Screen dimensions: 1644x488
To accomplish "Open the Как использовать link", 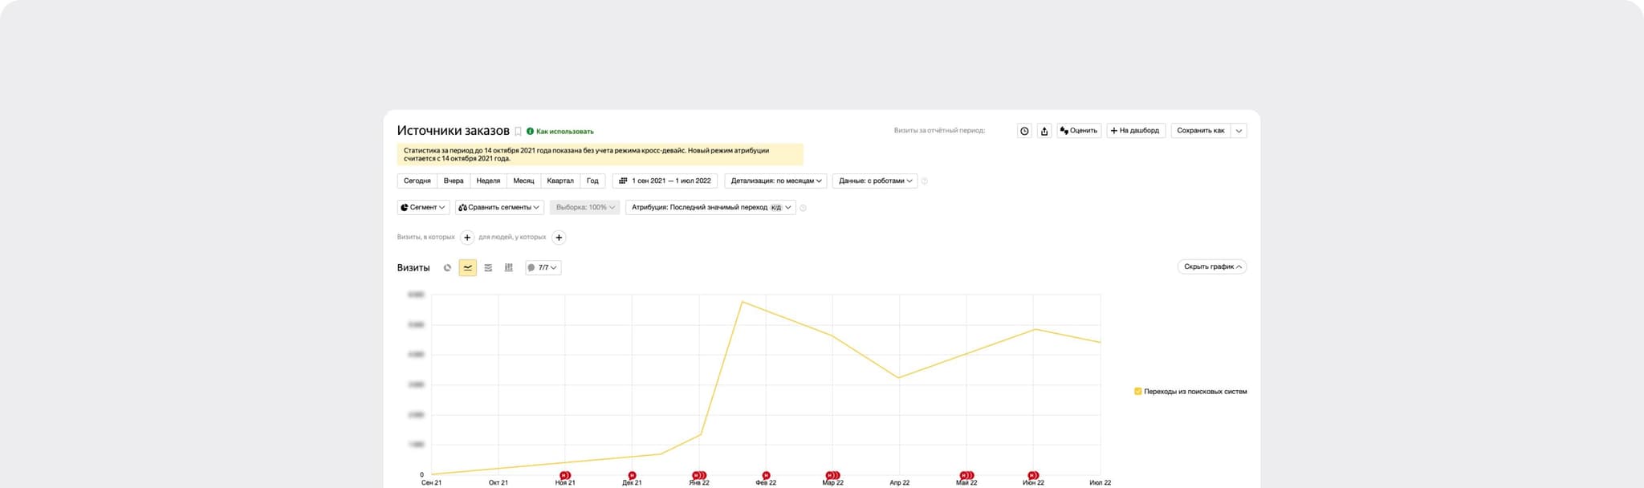I will [564, 132].
